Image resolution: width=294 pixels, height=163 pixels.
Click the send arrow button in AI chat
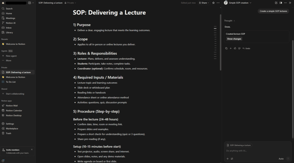(x=288, y=159)
